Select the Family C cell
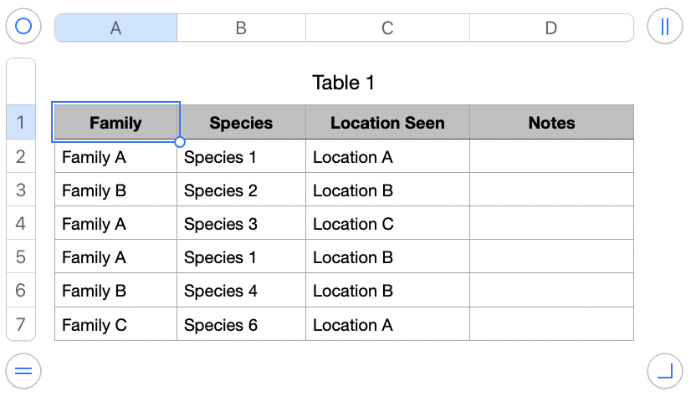696x406 pixels. [x=115, y=325]
